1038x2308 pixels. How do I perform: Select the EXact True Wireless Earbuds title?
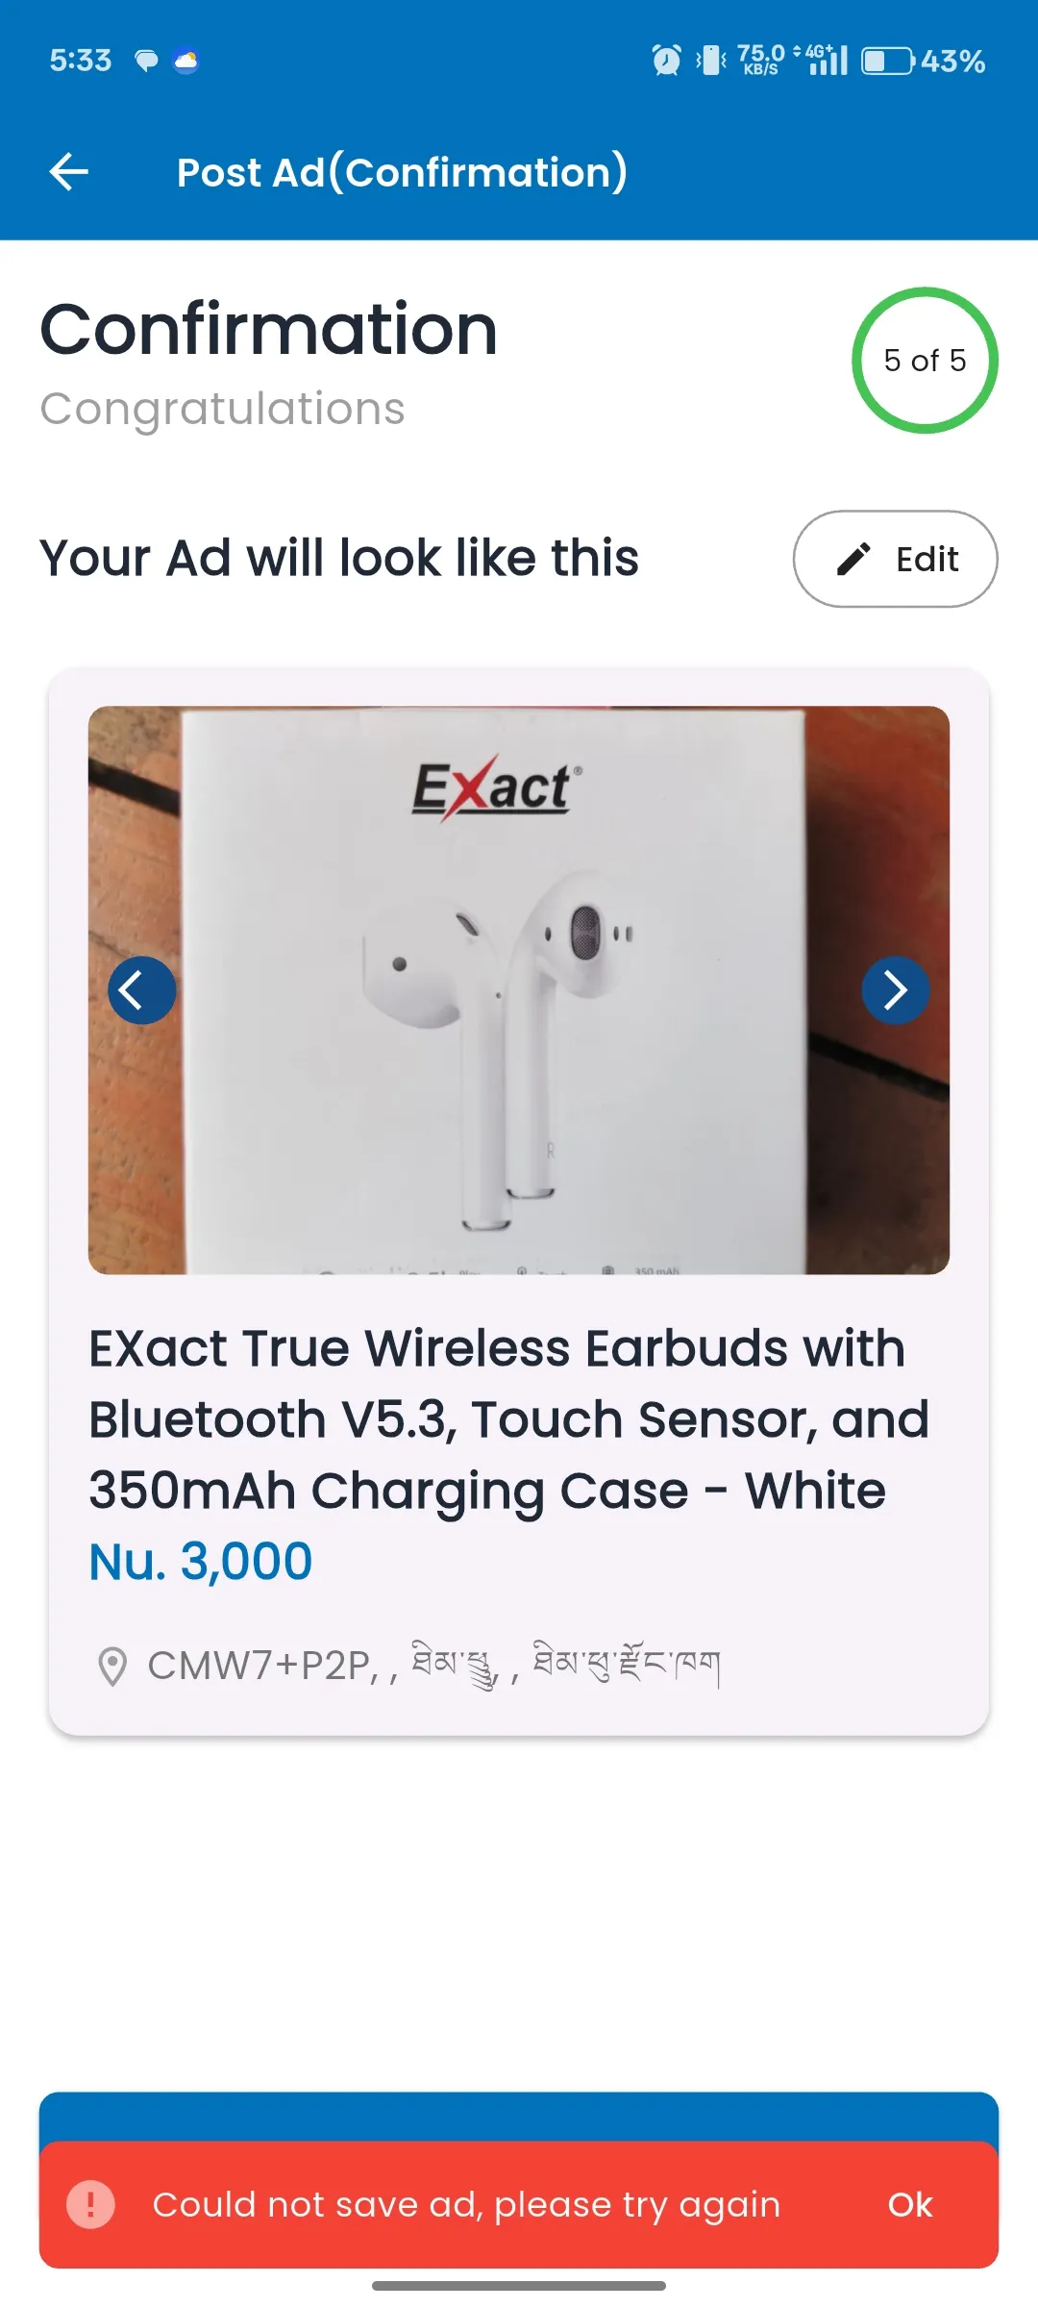point(509,1419)
